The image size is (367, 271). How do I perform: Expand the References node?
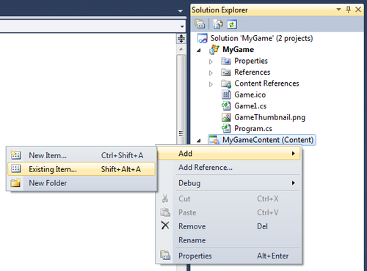(211, 73)
